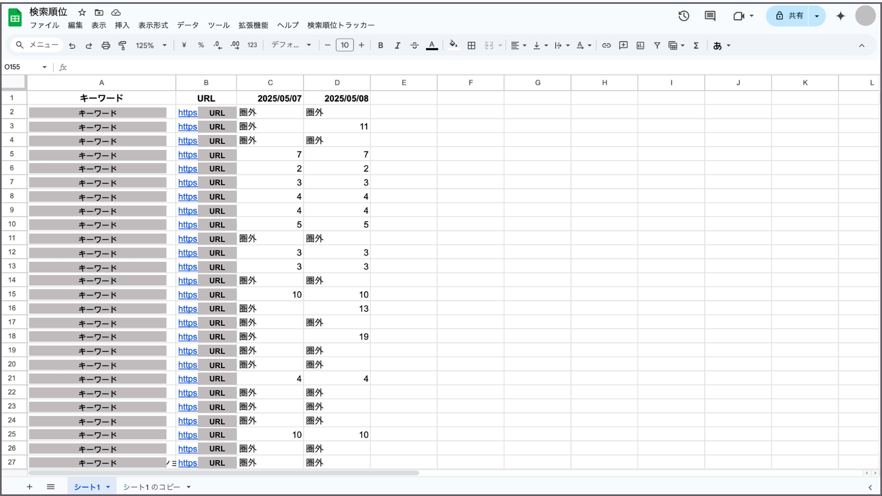Activate the paint format roller

click(122, 46)
